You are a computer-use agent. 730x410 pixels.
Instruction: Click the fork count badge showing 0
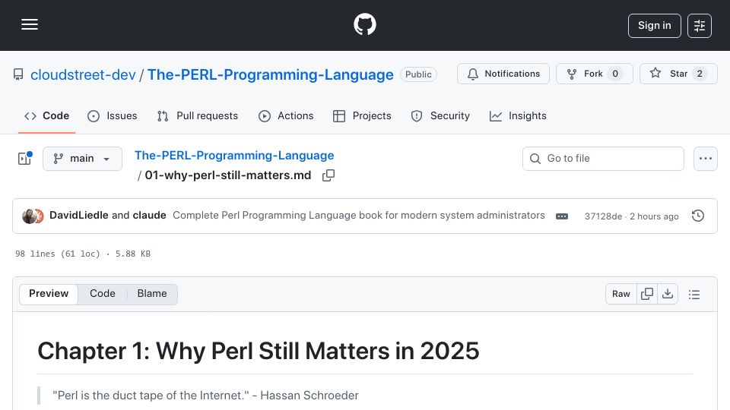pyautogui.click(x=615, y=74)
